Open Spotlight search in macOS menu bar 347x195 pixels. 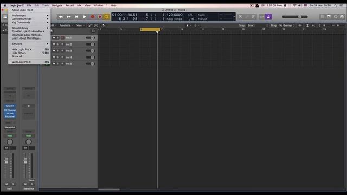tap(336, 5)
